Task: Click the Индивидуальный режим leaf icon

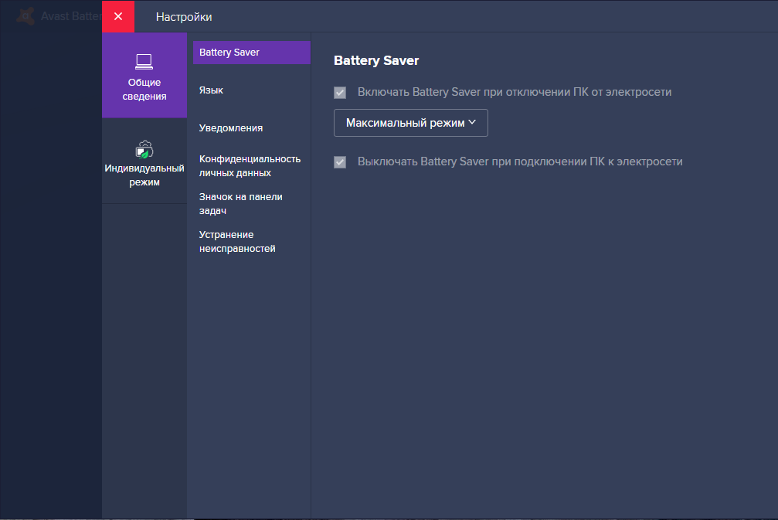Action: click(x=144, y=149)
